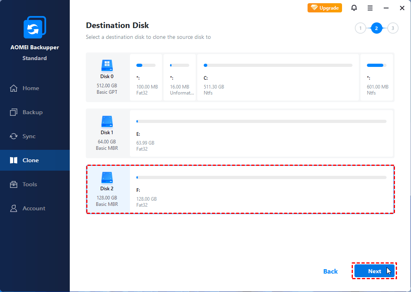
Task: Click the Account person icon in the sidebar
Action: click(14, 208)
